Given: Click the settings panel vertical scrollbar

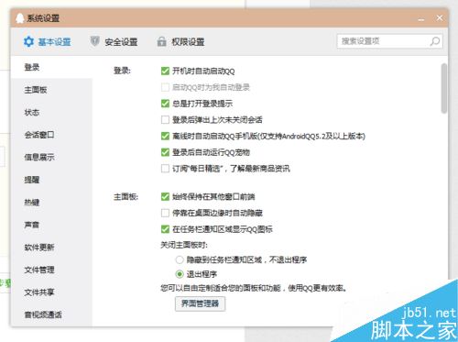Looking at the screenshot, I should (x=444, y=88).
